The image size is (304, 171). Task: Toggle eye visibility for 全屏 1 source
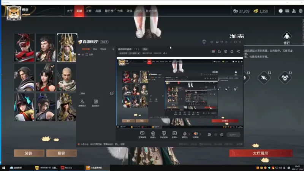click(x=79, y=54)
